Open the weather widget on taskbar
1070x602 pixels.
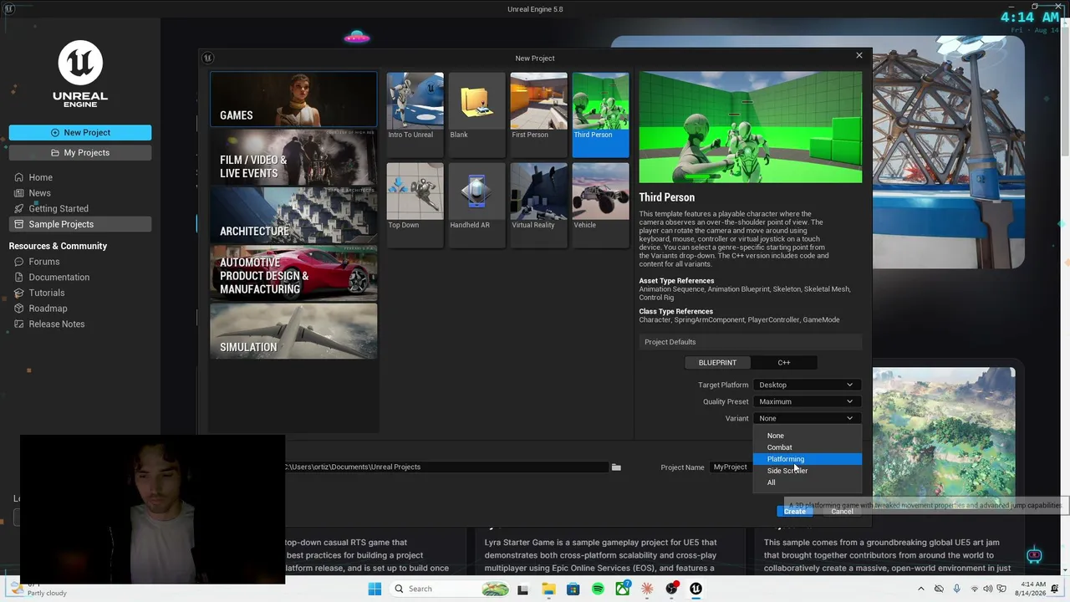[x=38, y=589]
